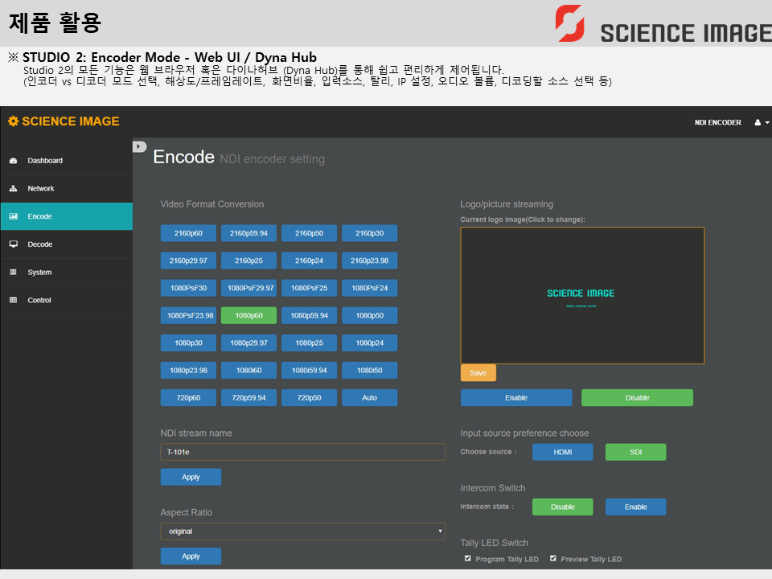The width and height of the screenshot is (772, 579).
Task: Select the 2160p60 format button
Action: click(188, 233)
